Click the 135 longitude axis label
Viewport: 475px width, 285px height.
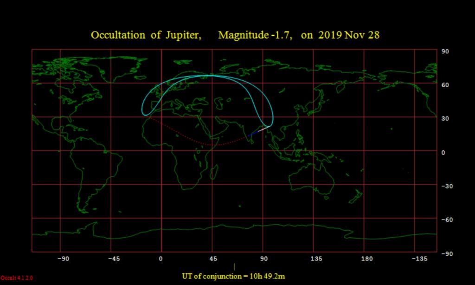point(316,258)
